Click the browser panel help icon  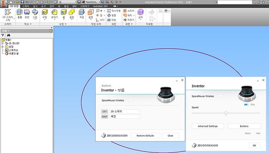coord(51,31)
